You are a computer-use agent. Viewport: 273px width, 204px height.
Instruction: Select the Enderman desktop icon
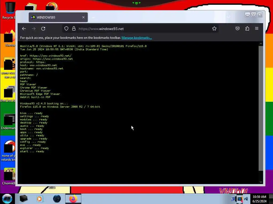[8, 122]
